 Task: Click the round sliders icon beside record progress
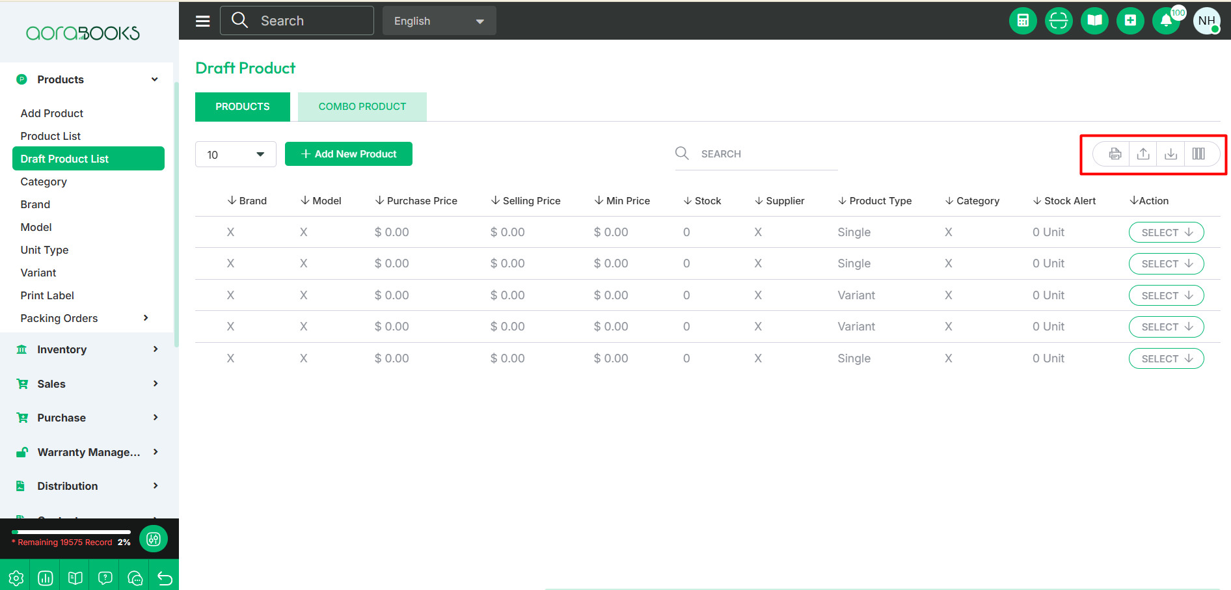[154, 539]
